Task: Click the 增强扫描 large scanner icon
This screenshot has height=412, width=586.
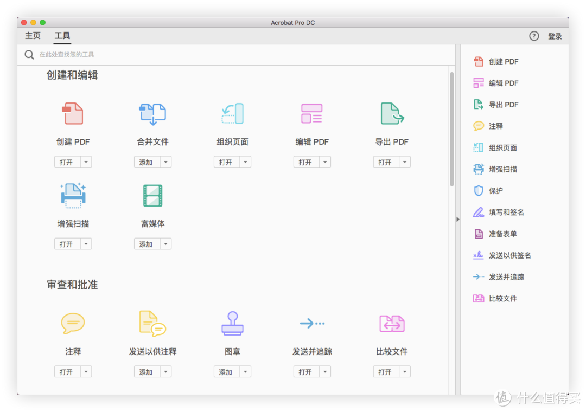Action: (73, 195)
